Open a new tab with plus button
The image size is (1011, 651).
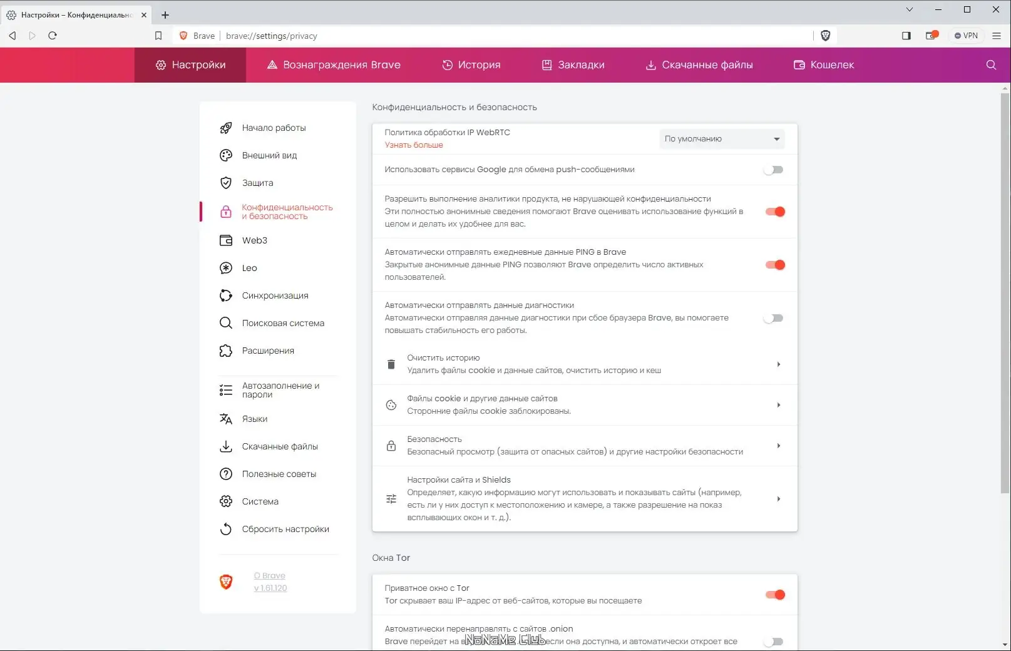(165, 15)
